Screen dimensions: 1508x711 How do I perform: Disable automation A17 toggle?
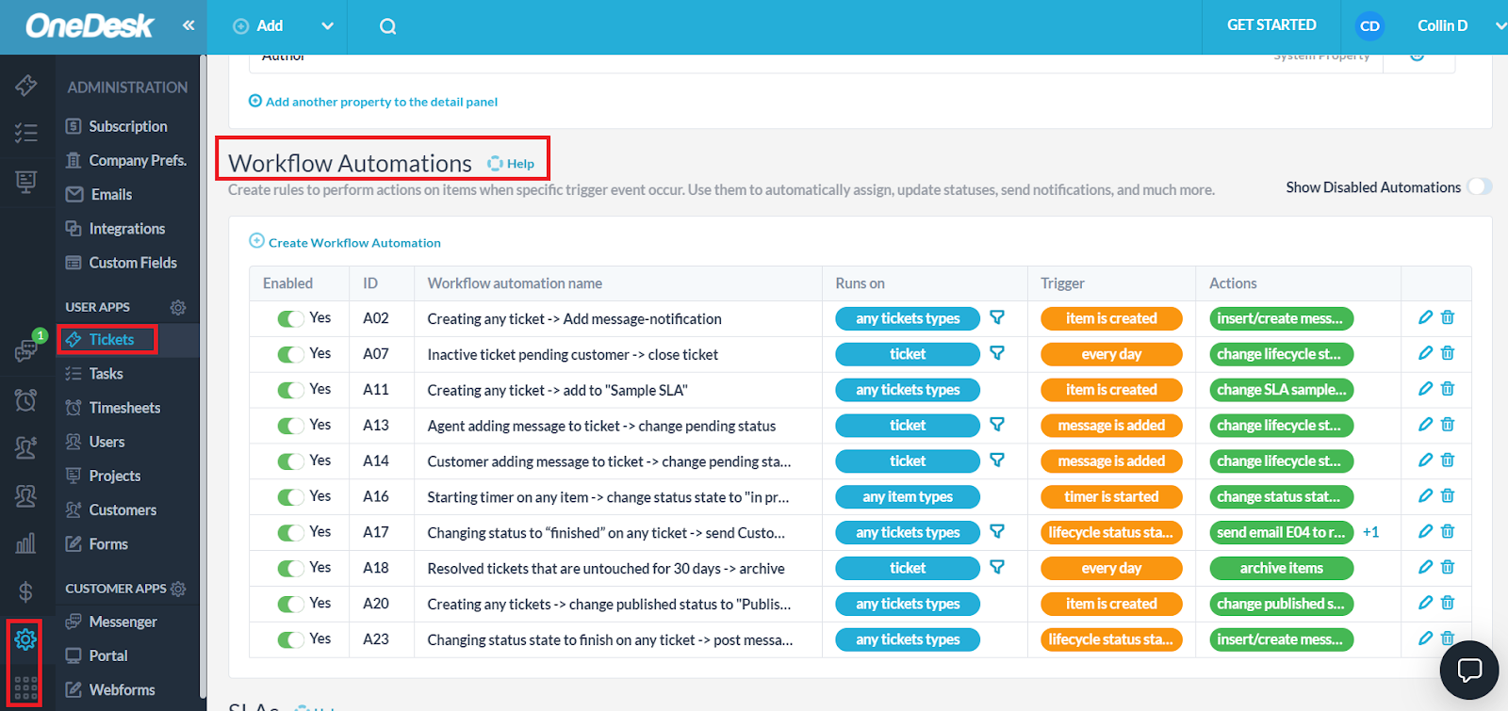290,533
